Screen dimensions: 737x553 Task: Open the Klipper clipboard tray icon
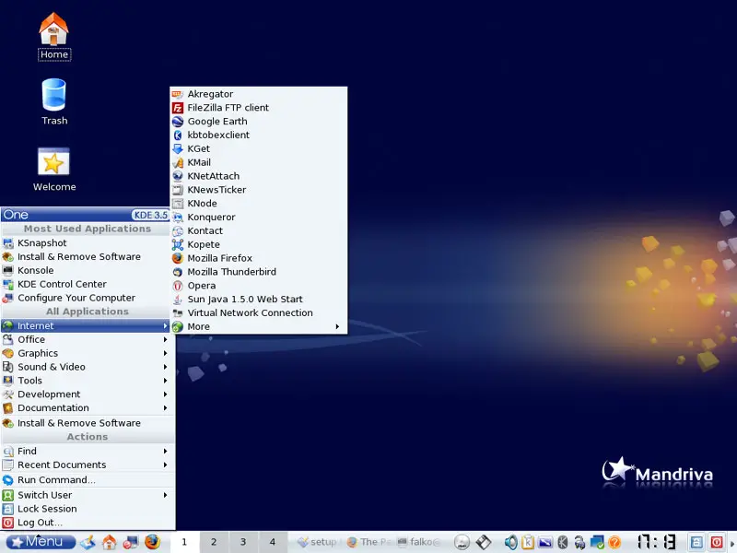528,542
